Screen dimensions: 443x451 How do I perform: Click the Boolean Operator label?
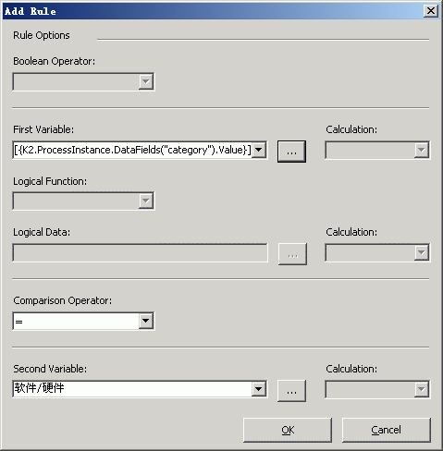pyautogui.click(x=55, y=61)
